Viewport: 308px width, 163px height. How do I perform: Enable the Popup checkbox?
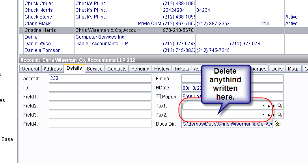point(159,97)
